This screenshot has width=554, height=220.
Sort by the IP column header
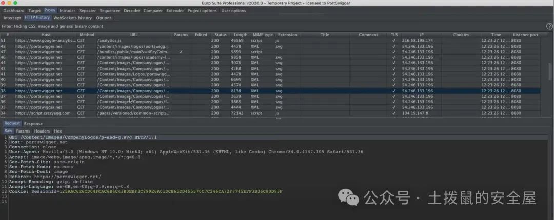[422, 35]
